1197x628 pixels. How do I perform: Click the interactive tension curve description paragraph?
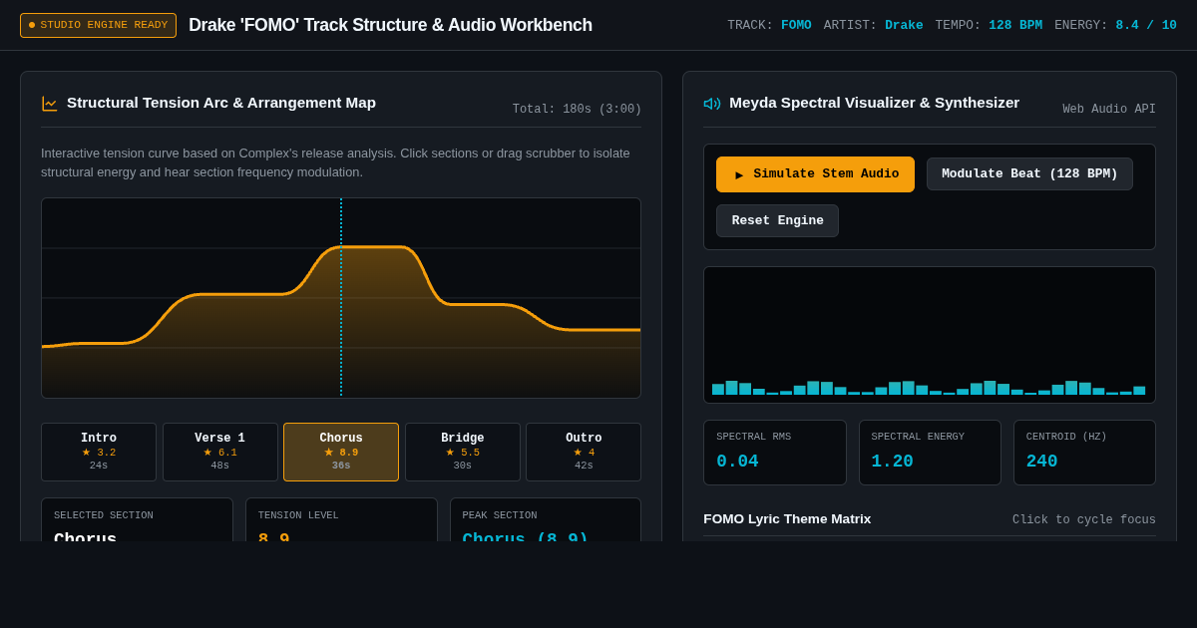point(335,162)
